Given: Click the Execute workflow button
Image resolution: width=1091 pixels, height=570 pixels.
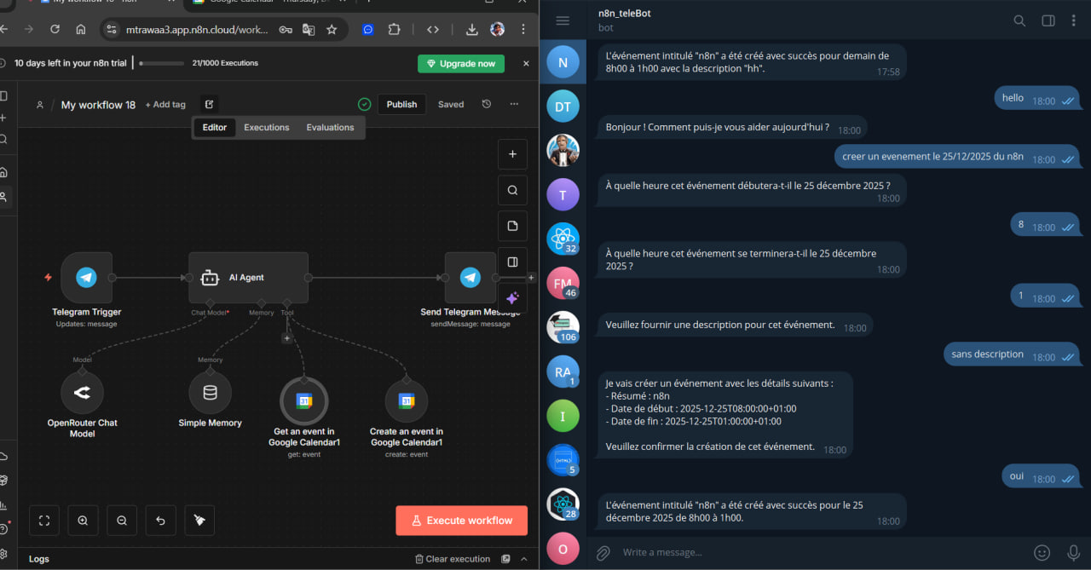Looking at the screenshot, I should [461, 521].
